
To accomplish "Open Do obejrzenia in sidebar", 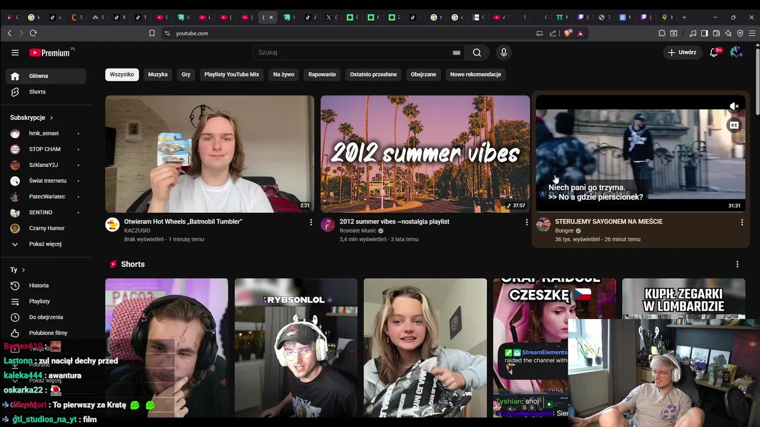I will pos(46,317).
